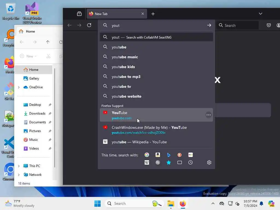Save page to Pocket

(x=269, y=25)
